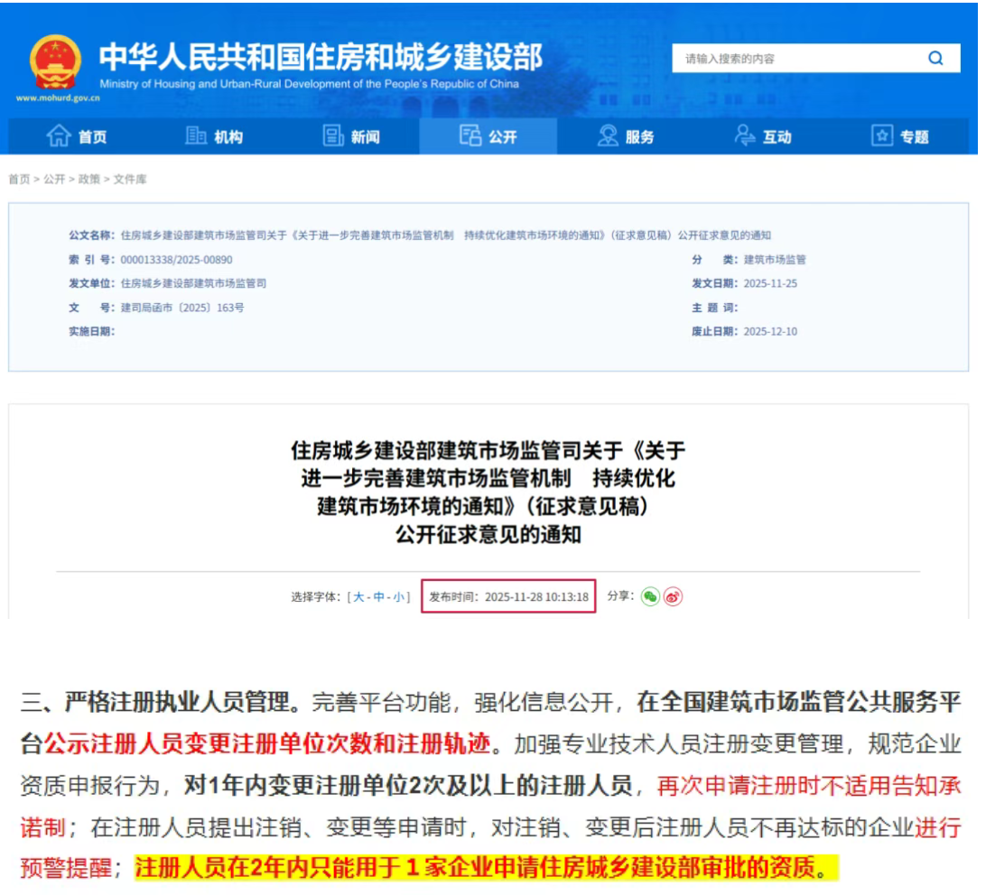Click the national emblem logo
The height and width of the screenshot is (895, 986).
pyautogui.click(x=55, y=61)
